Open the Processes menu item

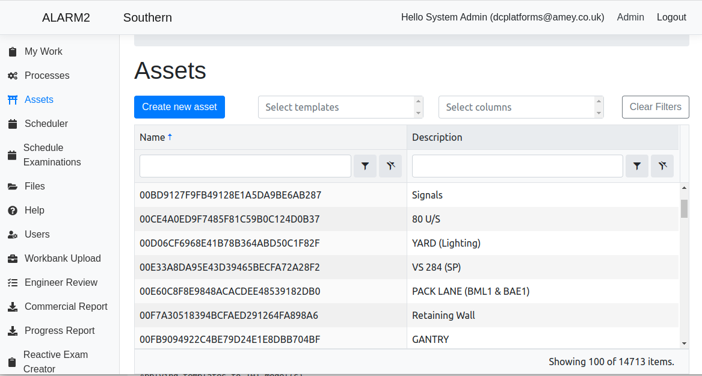pyautogui.click(x=47, y=76)
